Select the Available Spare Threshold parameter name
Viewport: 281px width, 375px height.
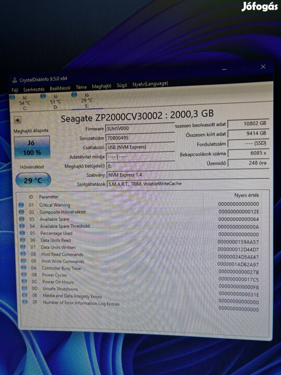pos(65,226)
